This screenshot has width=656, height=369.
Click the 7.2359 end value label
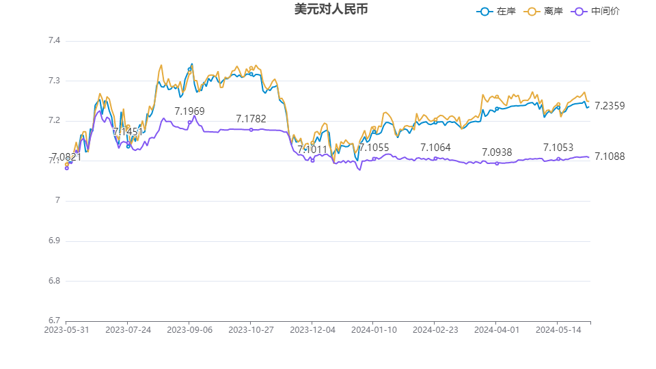tap(610, 106)
